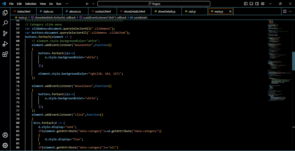Click line number 59 in gutter
The image size is (295, 151).
pos(18,37)
